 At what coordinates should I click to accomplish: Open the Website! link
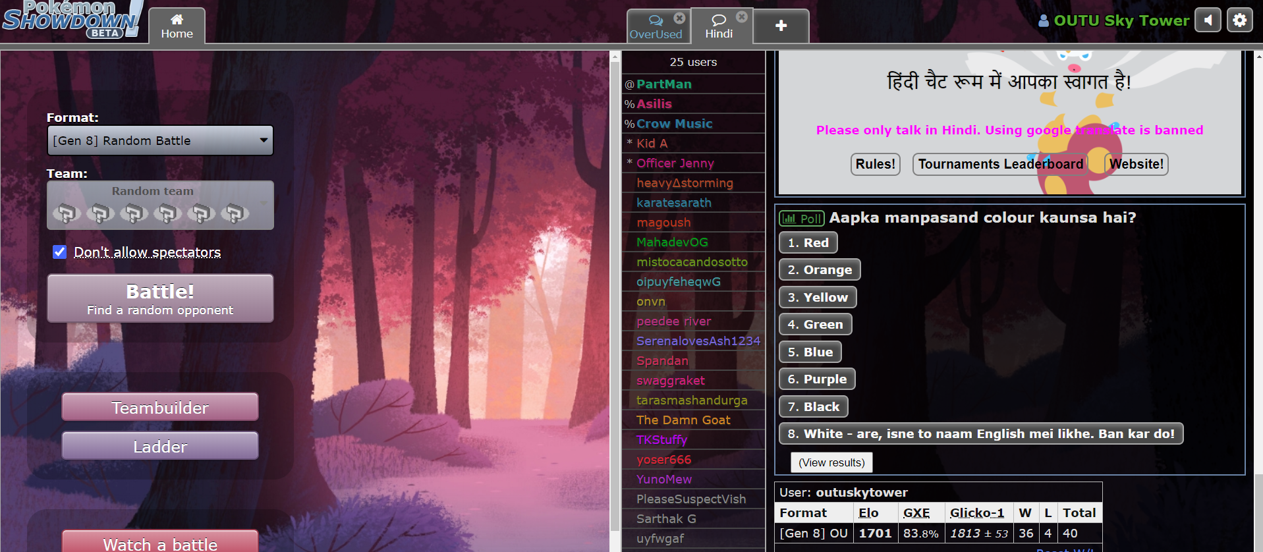point(1136,164)
